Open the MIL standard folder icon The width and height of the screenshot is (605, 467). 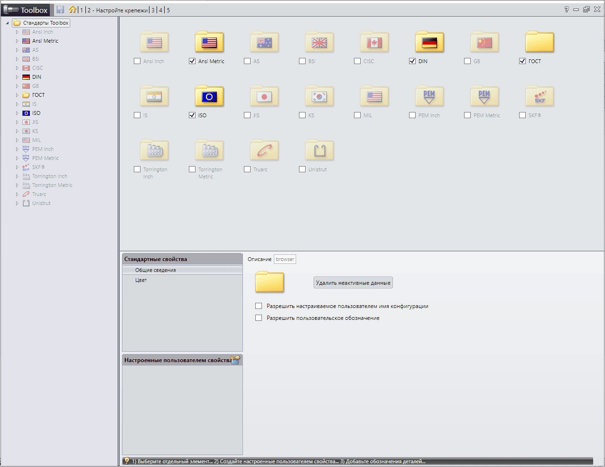pyautogui.click(x=374, y=97)
